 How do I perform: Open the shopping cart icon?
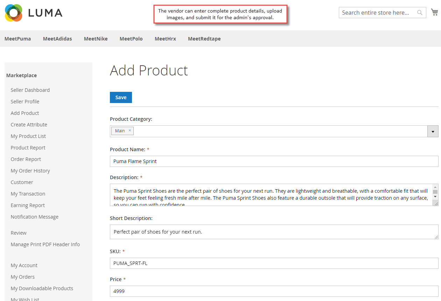click(x=434, y=12)
